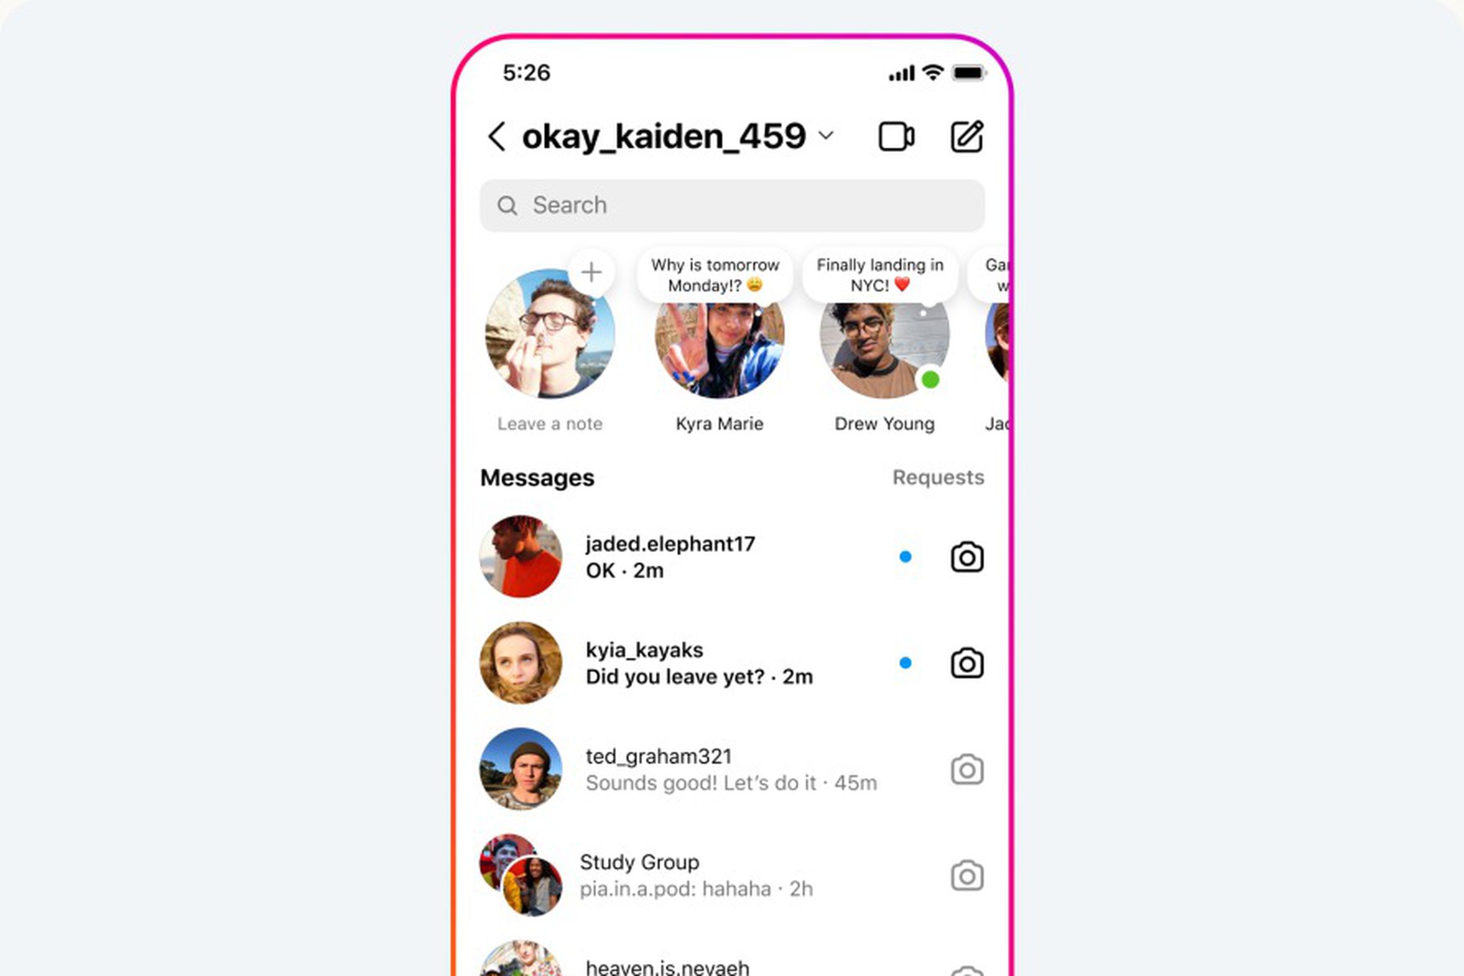Screen dimensions: 1464x976
Task: Compose a new message
Action: [964, 136]
